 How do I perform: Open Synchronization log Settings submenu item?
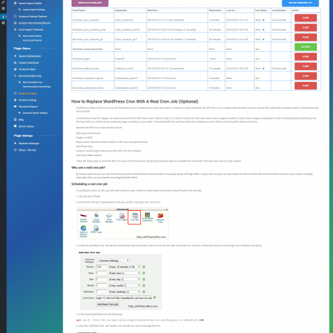[x=37, y=87]
